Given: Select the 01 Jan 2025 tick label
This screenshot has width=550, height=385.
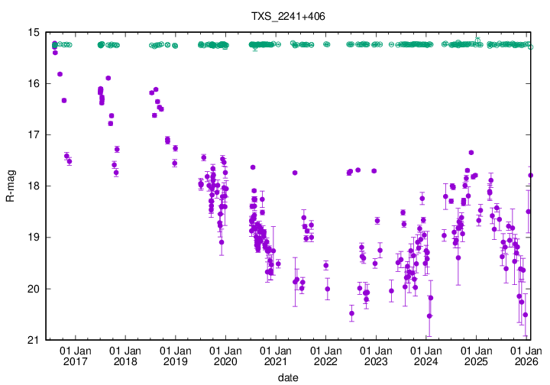Looking at the screenshot, I should 476,356.
